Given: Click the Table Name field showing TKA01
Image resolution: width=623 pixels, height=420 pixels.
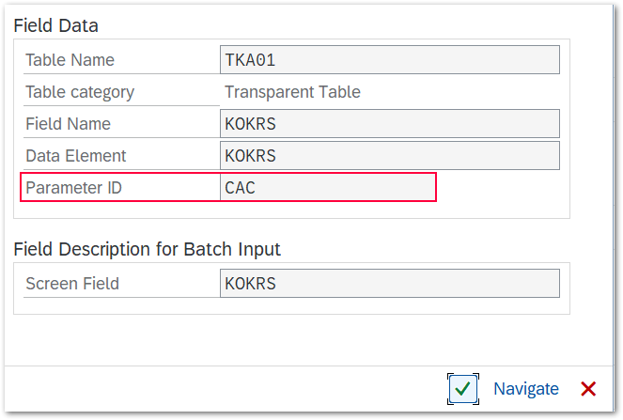Looking at the screenshot, I should 389,60.
